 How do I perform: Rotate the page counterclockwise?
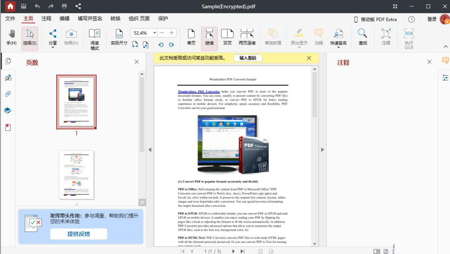[x=161, y=45]
